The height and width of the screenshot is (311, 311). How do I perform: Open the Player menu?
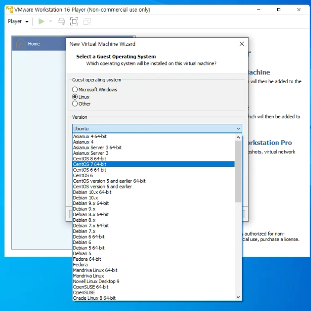(x=18, y=21)
